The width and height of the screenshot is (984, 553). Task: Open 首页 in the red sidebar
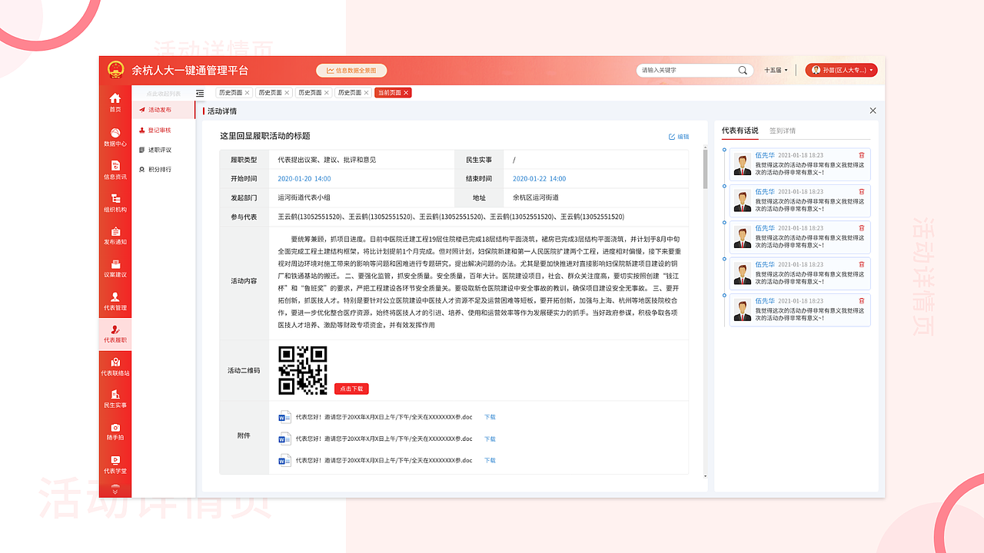point(115,103)
